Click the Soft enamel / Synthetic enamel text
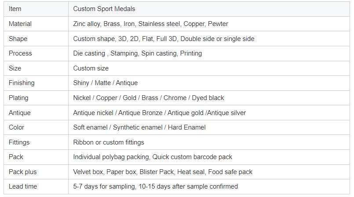 [x=139, y=127]
